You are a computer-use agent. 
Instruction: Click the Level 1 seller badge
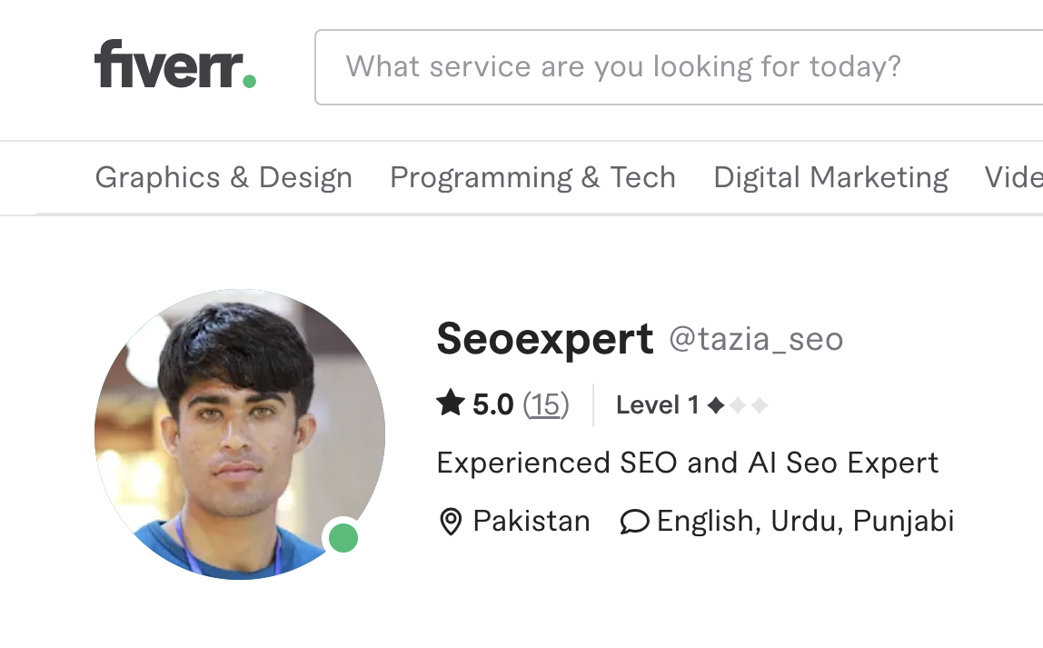pyautogui.click(x=691, y=404)
